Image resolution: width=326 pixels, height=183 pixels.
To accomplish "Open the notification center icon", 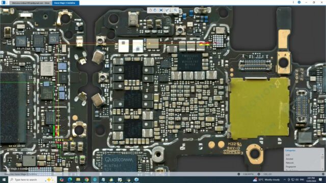I will pos(320,179).
